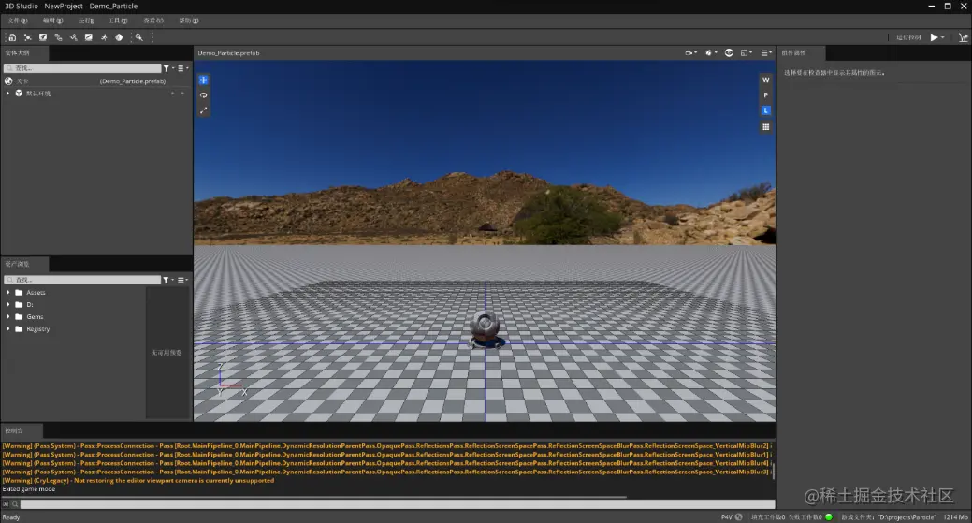
Task: Open the 查看 (View) menu
Action: tap(153, 21)
